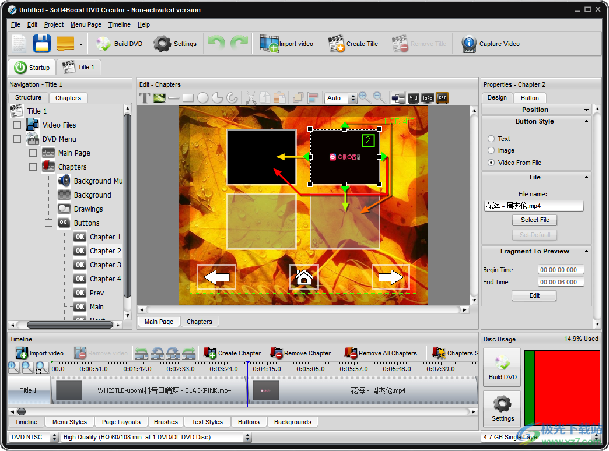Click the Begin Time input field

click(x=561, y=270)
